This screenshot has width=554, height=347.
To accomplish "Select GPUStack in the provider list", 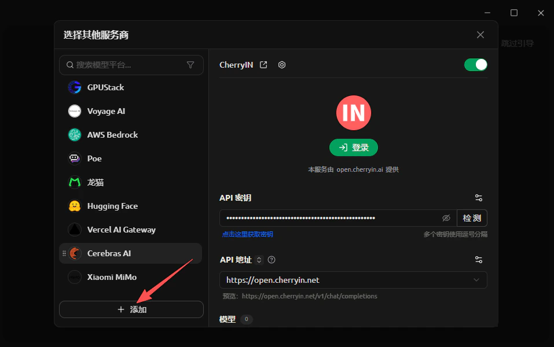I will click(131, 87).
